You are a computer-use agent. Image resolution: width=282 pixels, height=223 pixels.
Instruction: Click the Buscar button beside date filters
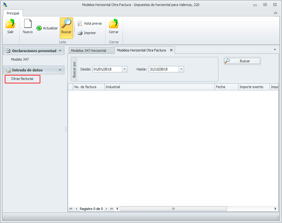pos(242,61)
